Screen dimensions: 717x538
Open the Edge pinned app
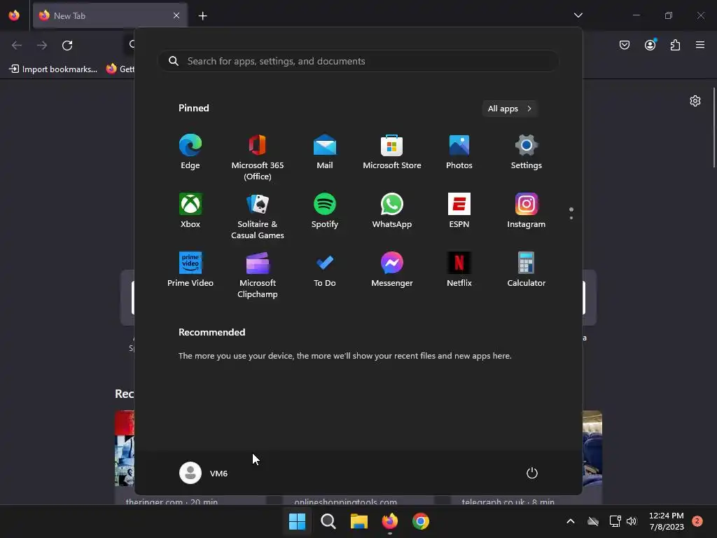(190, 152)
